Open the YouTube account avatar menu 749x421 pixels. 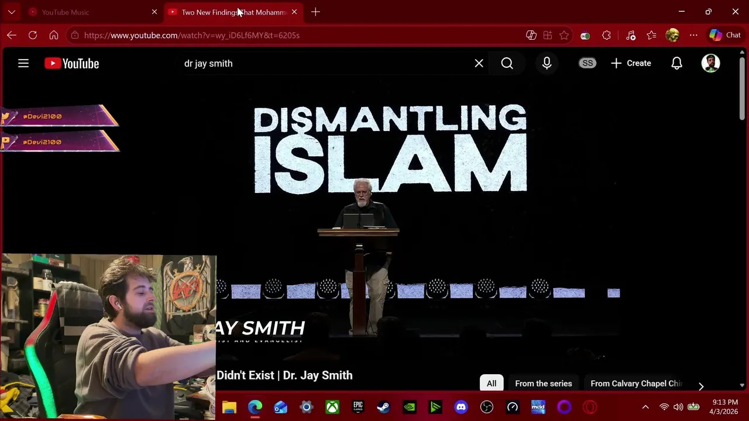[710, 63]
